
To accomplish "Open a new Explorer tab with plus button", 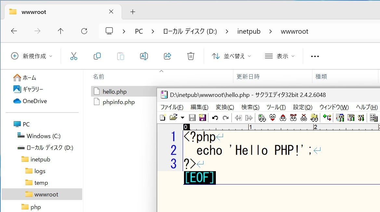I will click(x=132, y=12).
